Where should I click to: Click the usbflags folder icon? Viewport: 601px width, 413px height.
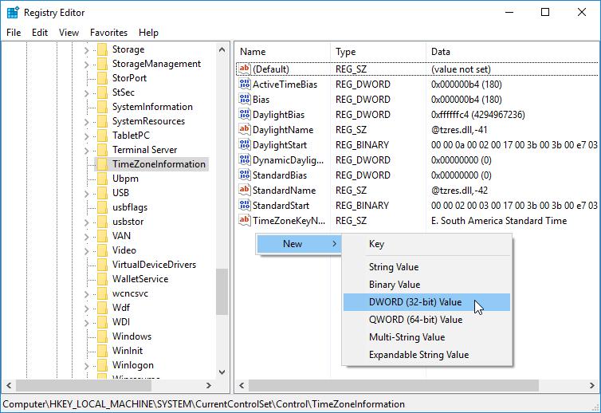102,207
